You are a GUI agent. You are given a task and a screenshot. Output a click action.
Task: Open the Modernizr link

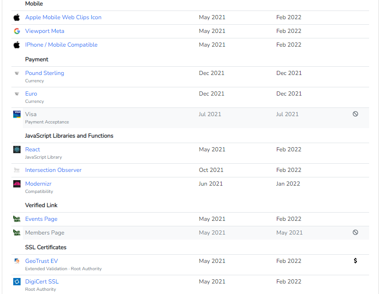[38, 184]
